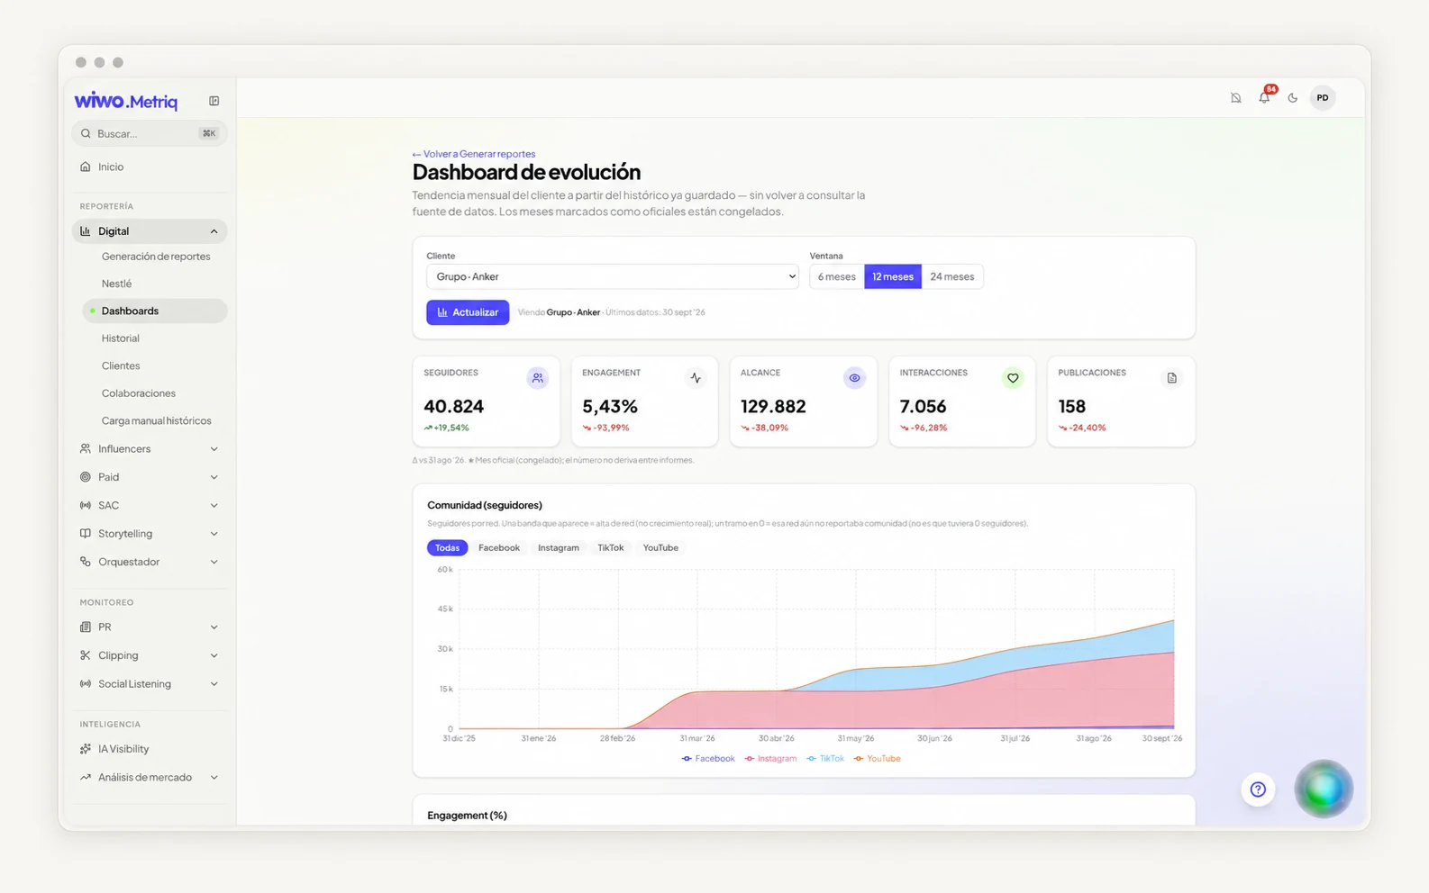Expand the Paid section chevron

coord(214,477)
